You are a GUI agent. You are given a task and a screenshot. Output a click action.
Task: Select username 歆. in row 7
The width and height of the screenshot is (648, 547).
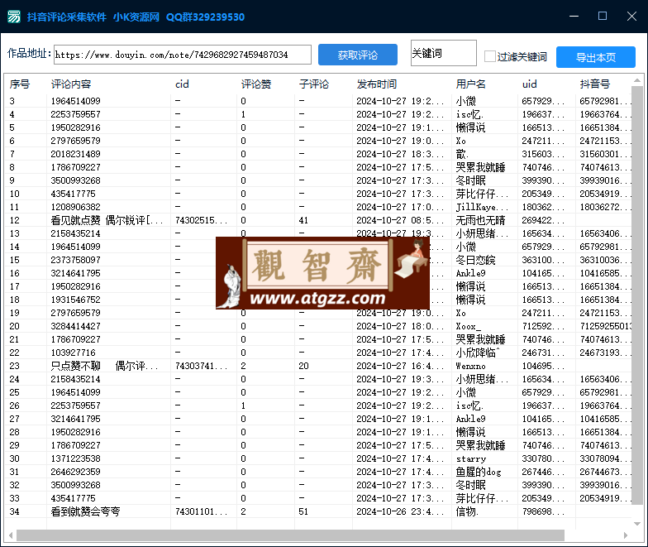(461, 154)
